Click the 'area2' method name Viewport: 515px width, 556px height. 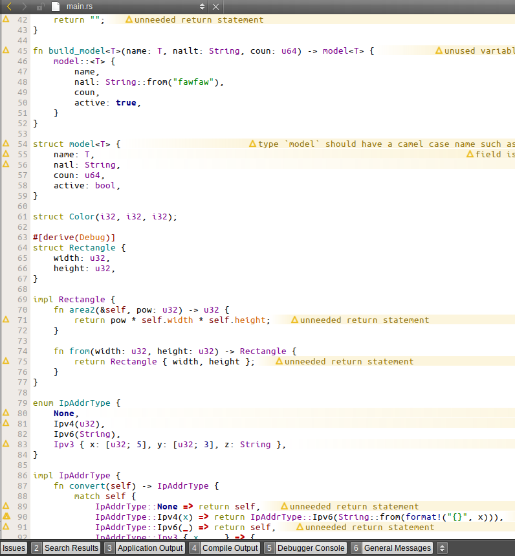82,310
